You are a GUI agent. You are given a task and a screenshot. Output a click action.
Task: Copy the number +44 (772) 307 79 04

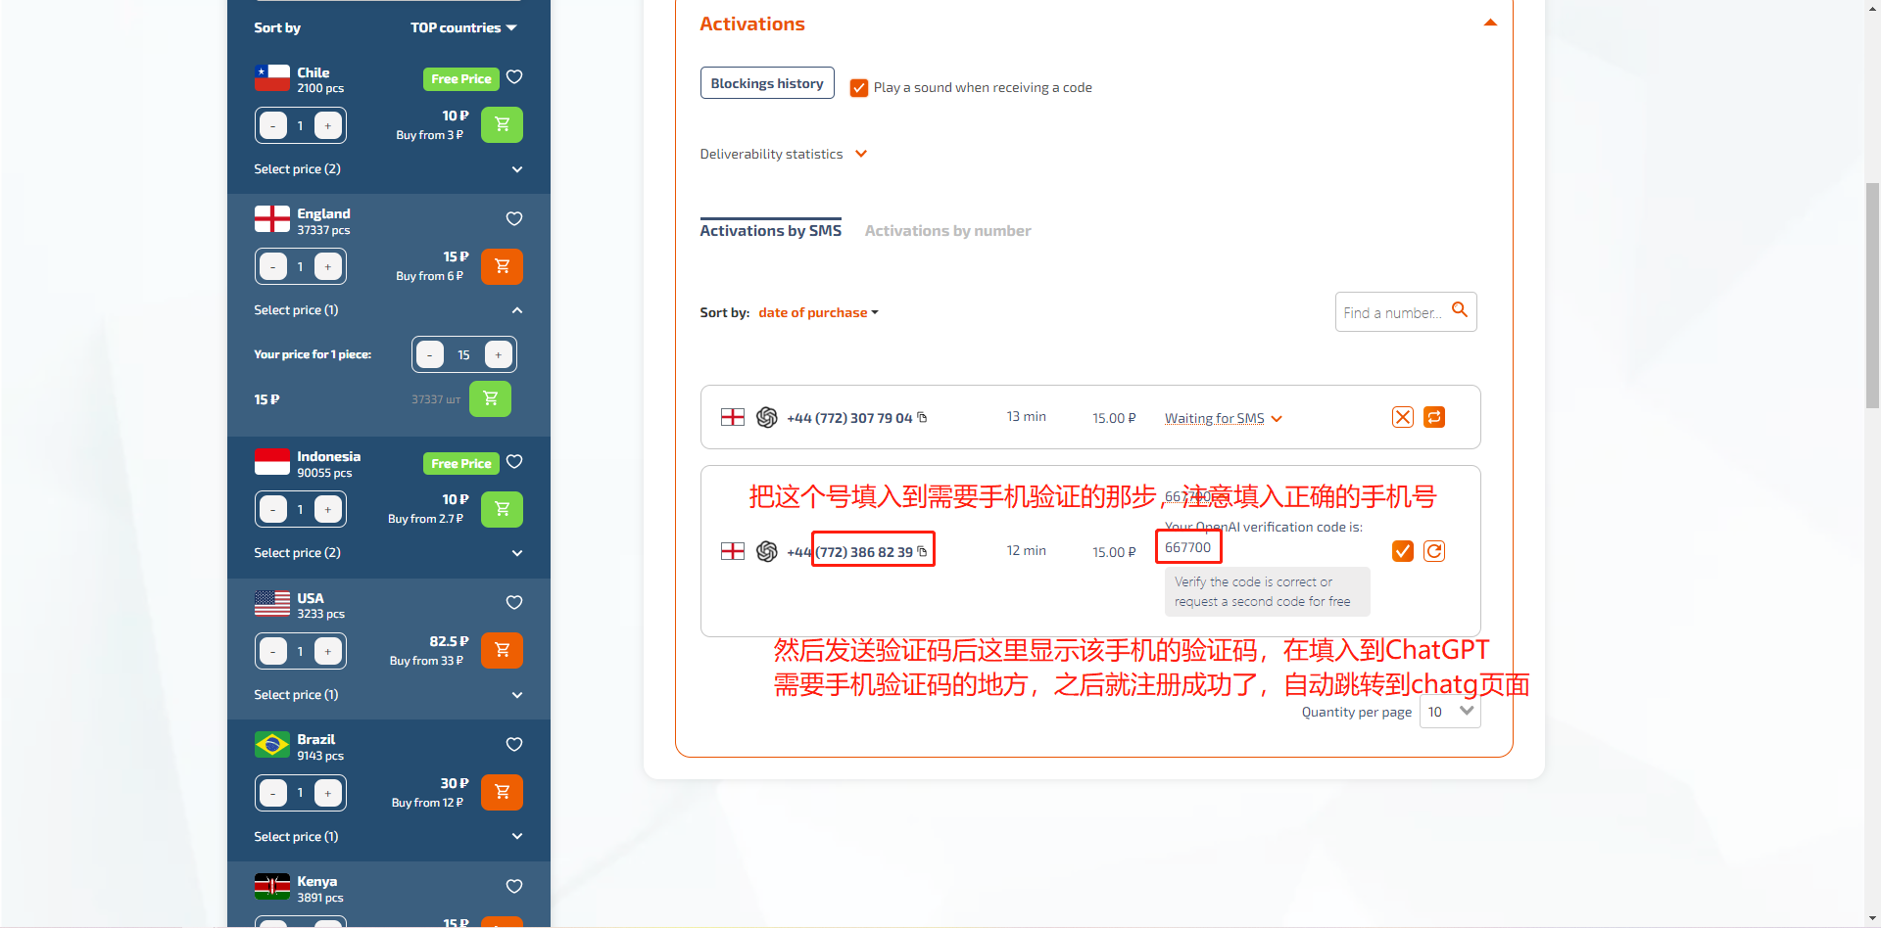click(x=922, y=418)
